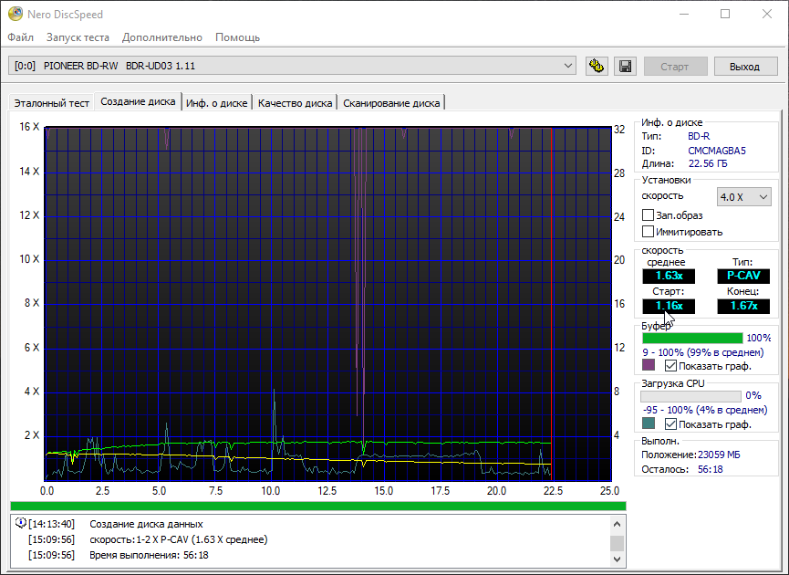Click the log scrollbar up arrow

[x=617, y=523]
